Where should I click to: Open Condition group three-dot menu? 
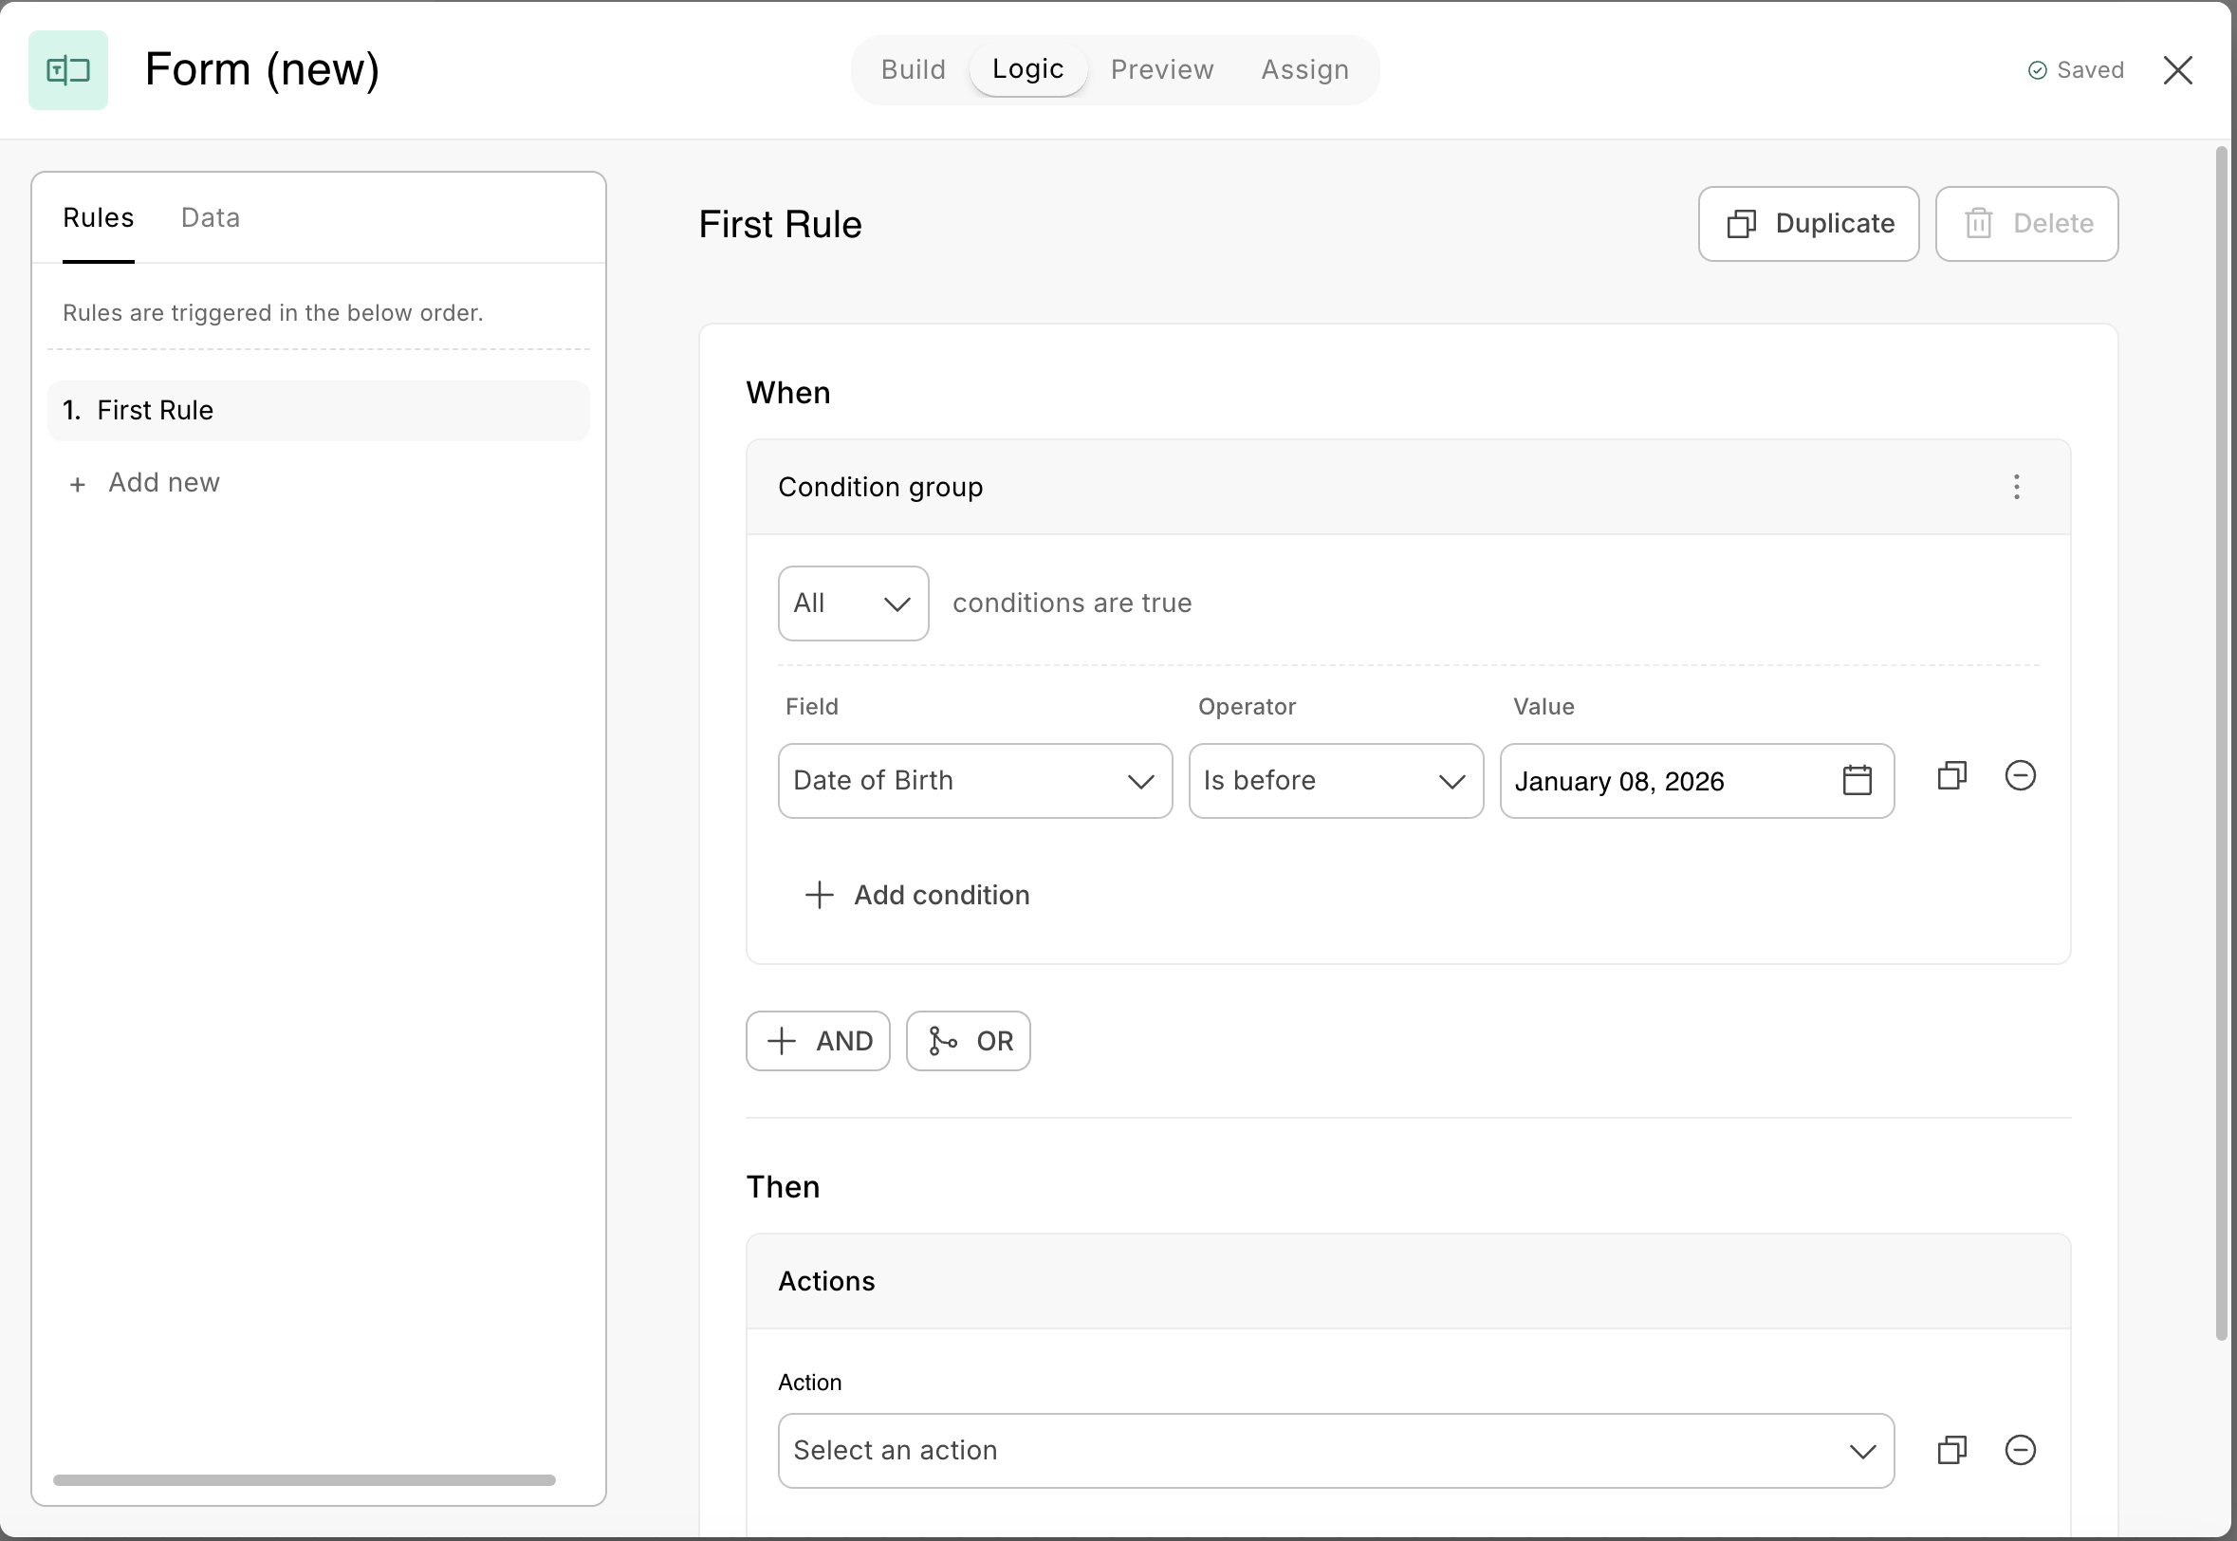click(x=2015, y=487)
